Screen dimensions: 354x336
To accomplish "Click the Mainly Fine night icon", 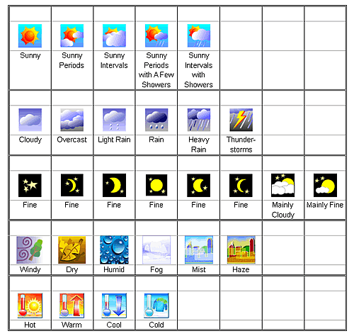I will (x=325, y=185).
